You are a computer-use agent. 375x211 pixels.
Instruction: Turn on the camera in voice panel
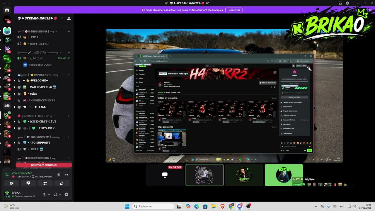pos(11,183)
